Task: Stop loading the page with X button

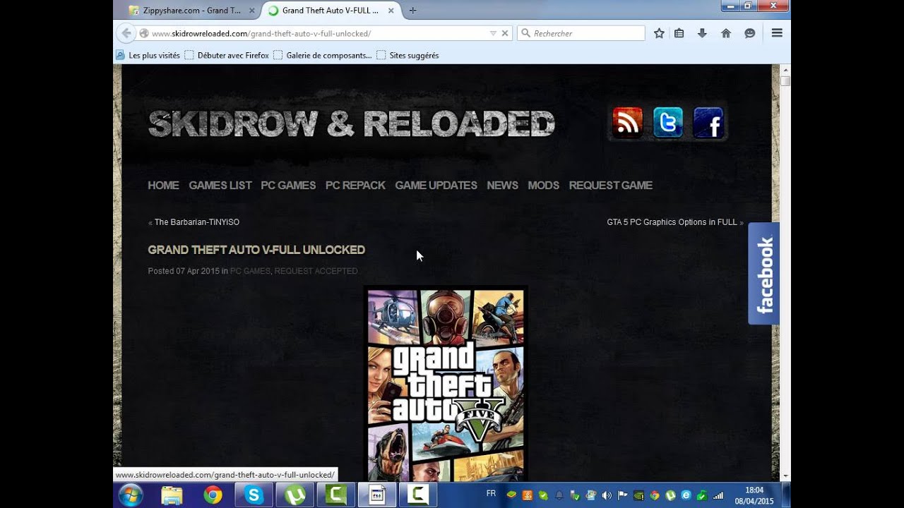Action: [x=505, y=33]
